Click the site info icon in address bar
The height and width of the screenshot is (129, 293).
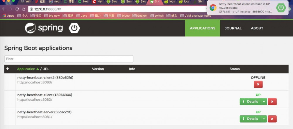point(31,9)
